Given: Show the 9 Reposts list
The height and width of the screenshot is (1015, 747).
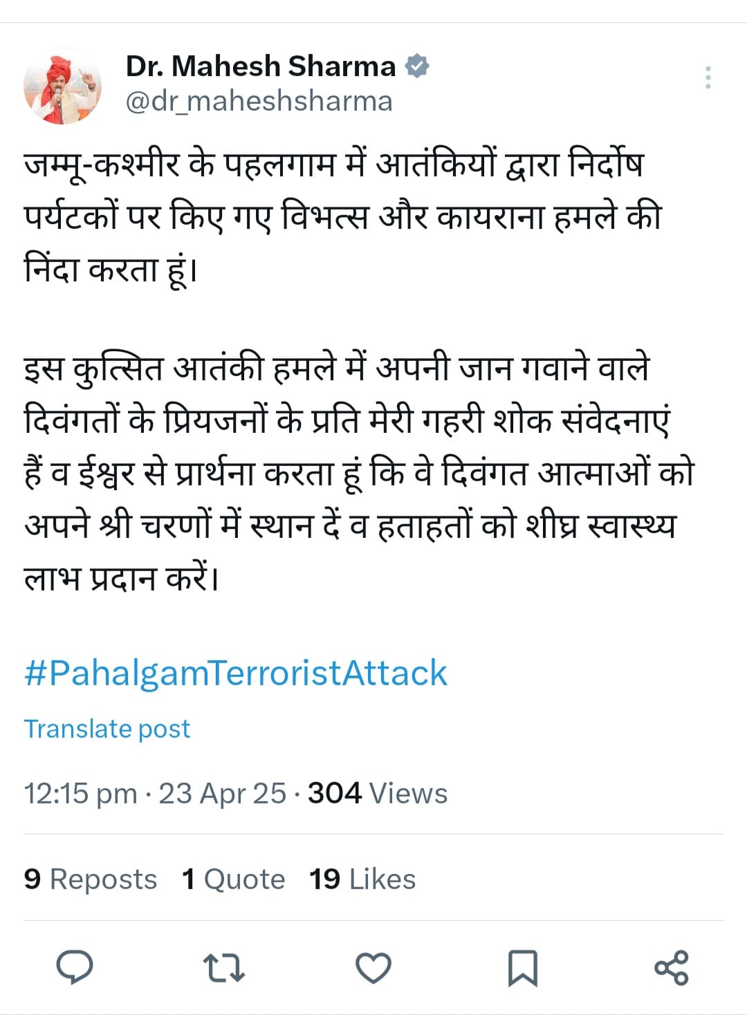Looking at the screenshot, I should coord(90,879).
